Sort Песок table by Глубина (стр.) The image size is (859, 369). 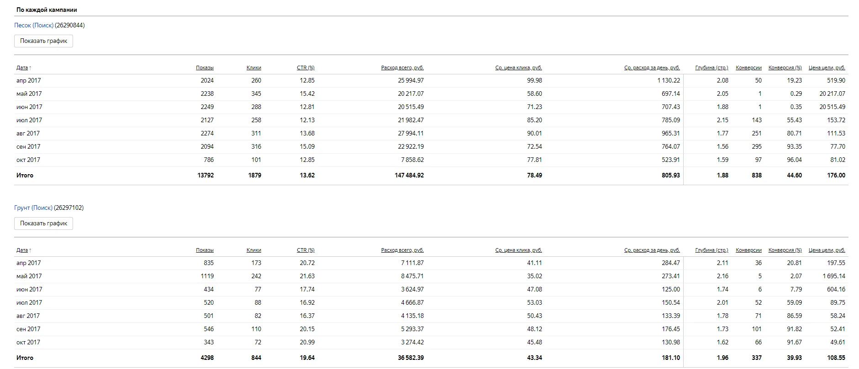712,68
